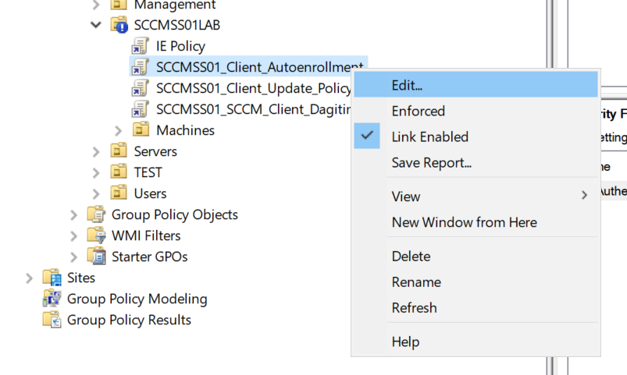Click the WMI Filters folder icon
627x375 pixels.
tap(96, 235)
